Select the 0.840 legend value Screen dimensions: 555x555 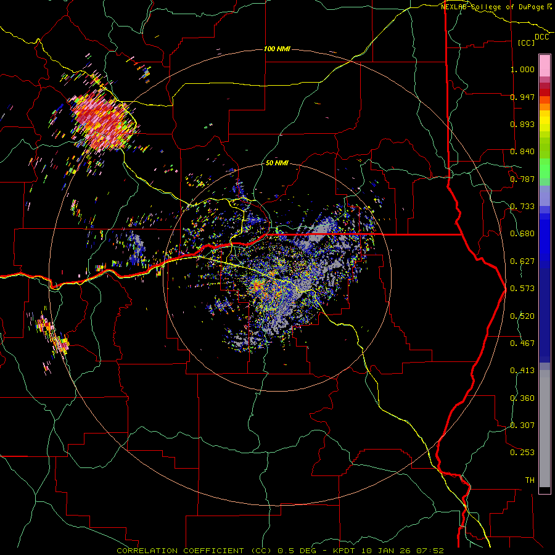pyautogui.click(x=522, y=152)
